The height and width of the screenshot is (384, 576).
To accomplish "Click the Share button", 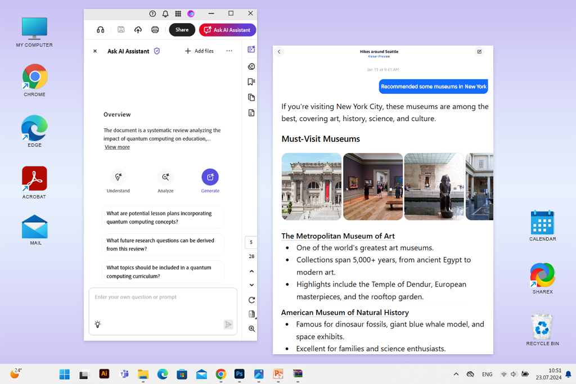I will (x=182, y=30).
